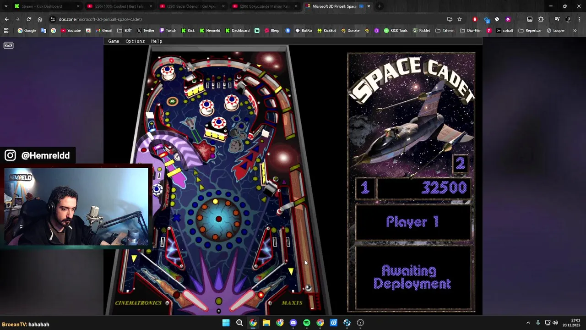Open the taskbar clock showing 23:01
586x330 pixels.
coord(571,323)
